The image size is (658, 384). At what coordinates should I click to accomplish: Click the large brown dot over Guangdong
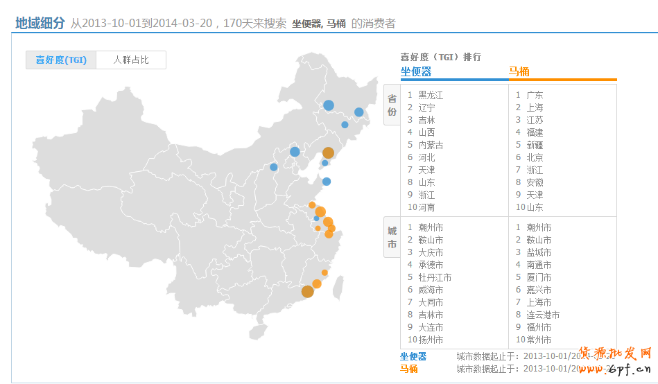click(308, 291)
